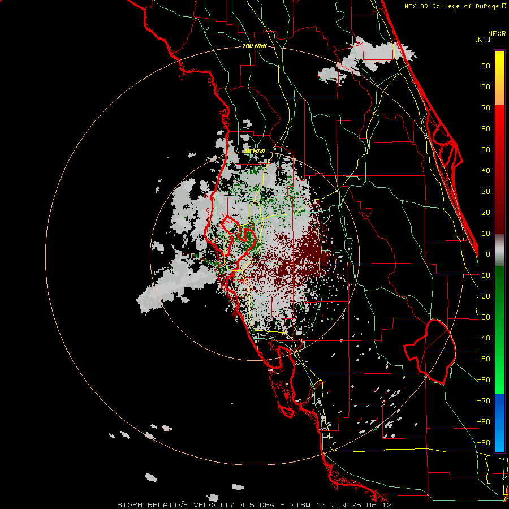Select the -50 value on velocity scale
The width and height of the screenshot is (509, 509).
(x=484, y=359)
